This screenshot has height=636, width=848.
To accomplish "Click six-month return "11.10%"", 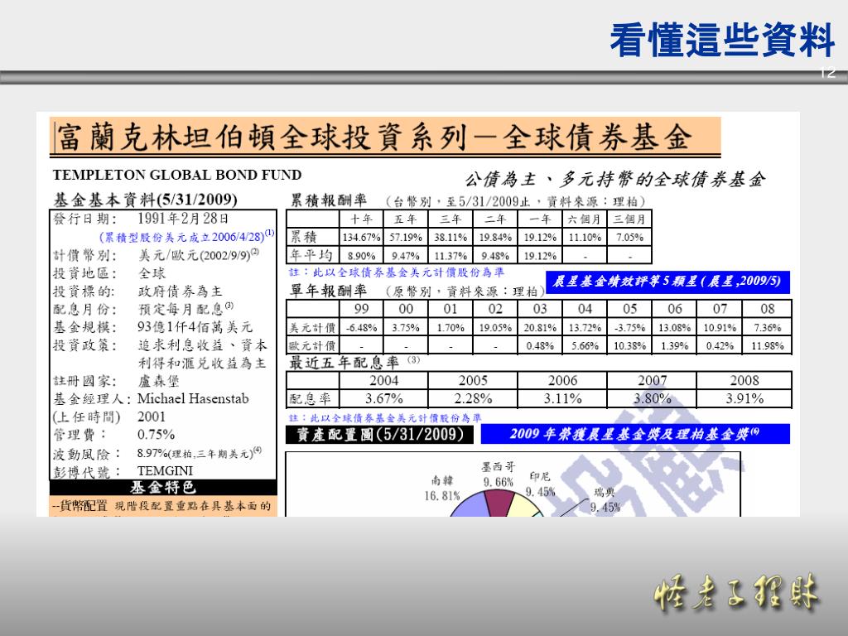I will pos(585,237).
